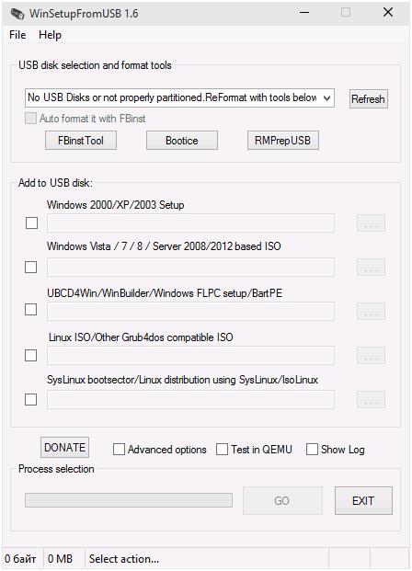Screen dimensions: 412x571
Task: Click browse button for Vista/7/8 ISO
Action: (x=371, y=267)
